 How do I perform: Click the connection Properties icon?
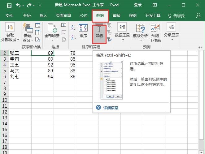click(x=64, y=32)
